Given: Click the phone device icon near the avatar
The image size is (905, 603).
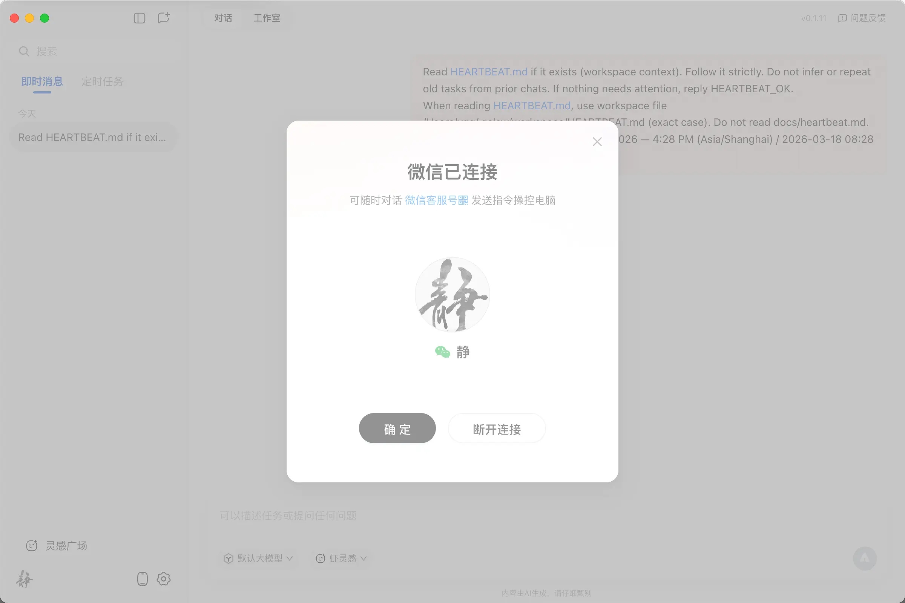Looking at the screenshot, I should click(x=143, y=579).
